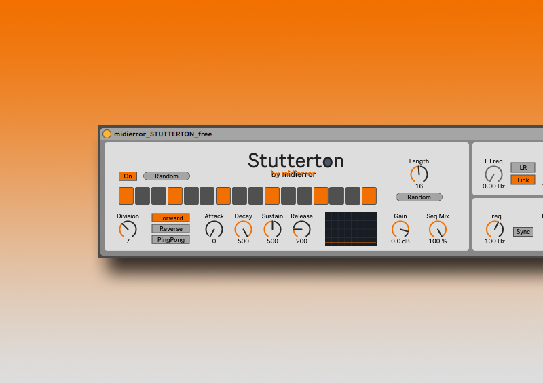Screen dimensions: 543x383
Task: Turn off the sequencer On button
Action: [128, 176]
